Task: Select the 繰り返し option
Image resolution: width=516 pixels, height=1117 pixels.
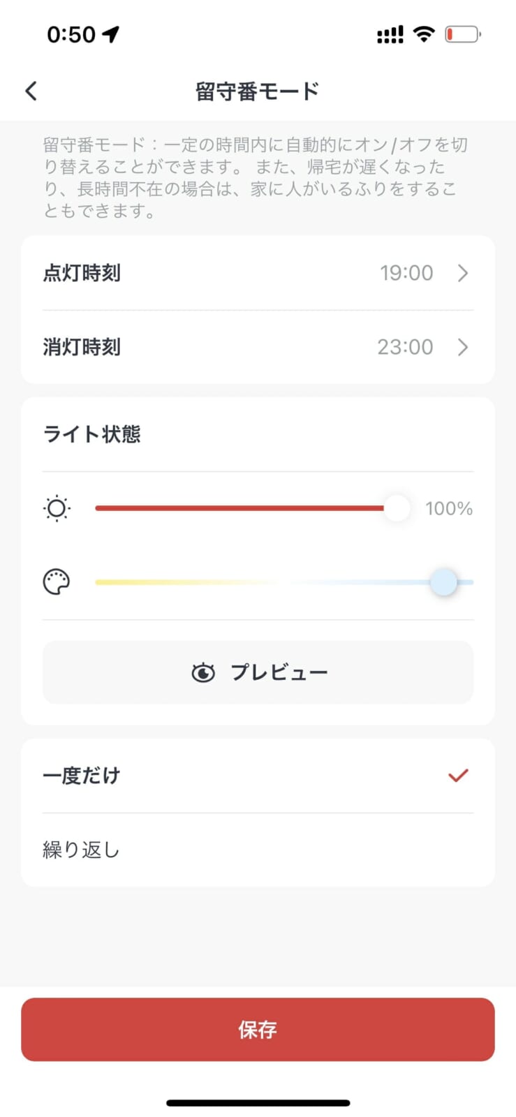Action: [x=82, y=850]
